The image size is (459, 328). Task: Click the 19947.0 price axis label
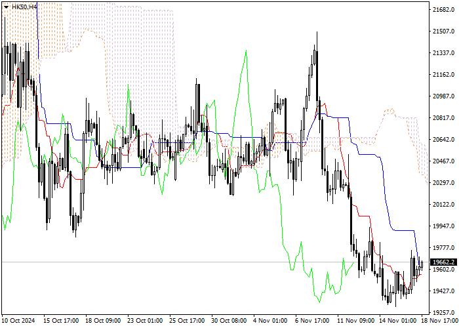pyautogui.click(x=443, y=226)
